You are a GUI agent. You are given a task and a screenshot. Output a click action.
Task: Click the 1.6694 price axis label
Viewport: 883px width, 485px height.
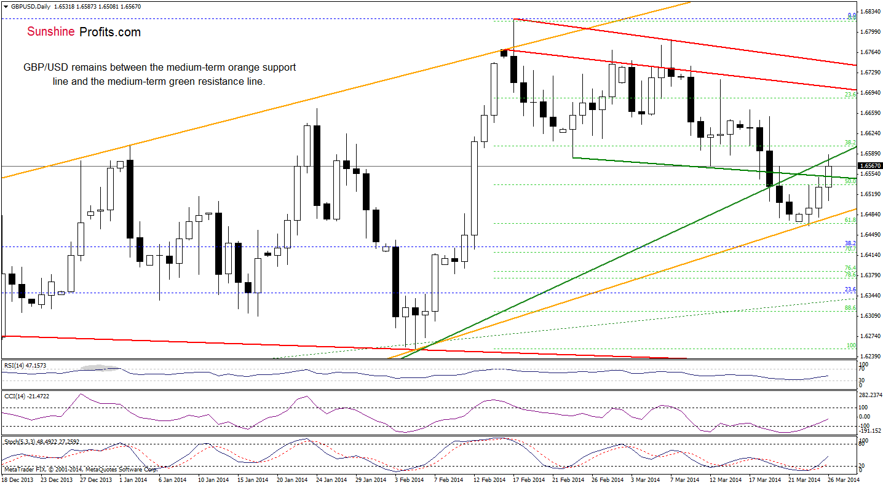point(871,93)
